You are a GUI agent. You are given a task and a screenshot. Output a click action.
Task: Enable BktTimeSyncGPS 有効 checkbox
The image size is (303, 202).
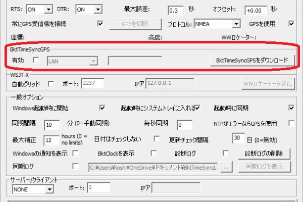click(x=36, y=61)
